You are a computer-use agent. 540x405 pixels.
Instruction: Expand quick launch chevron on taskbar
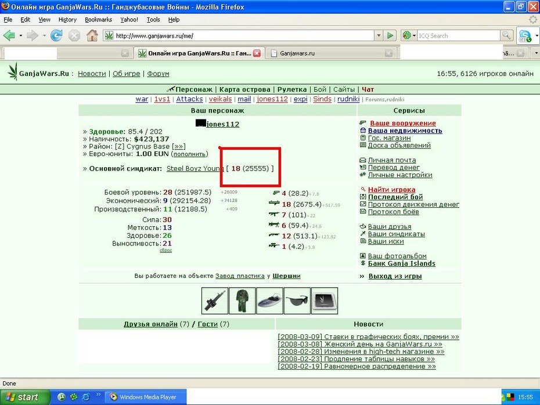pos(98,395)
